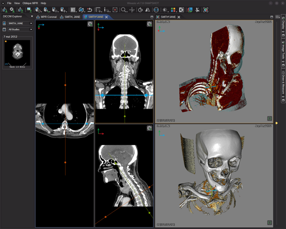The height and width of the screenshot is (229, 286).
Task: Open the SMITH, JANE patient combo box
Action: (20, 23)
